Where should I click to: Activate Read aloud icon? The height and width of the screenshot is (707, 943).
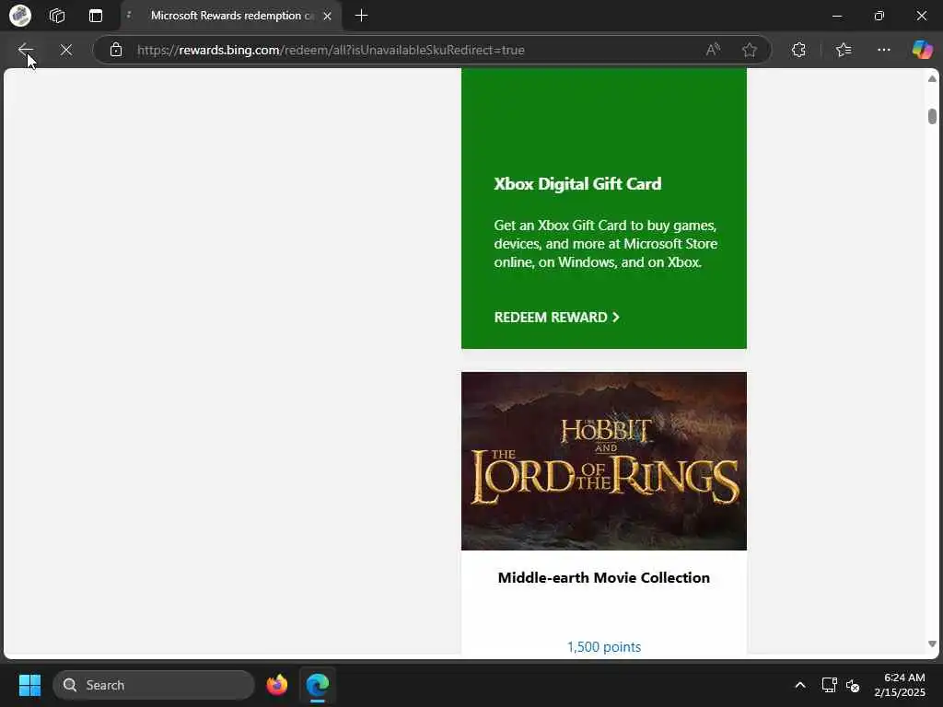(x=713, y=50)
